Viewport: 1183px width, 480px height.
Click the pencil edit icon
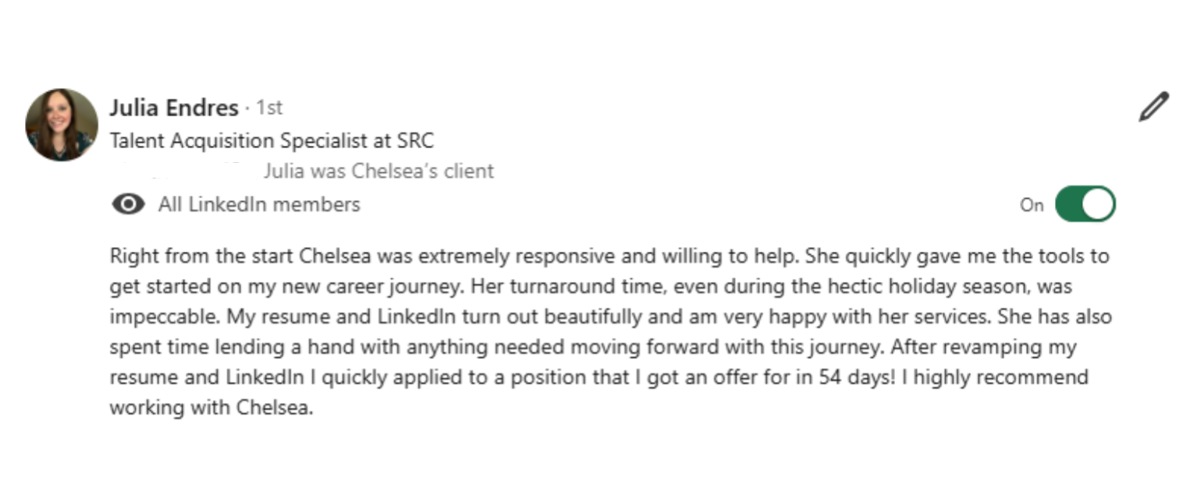(1153, 108)
